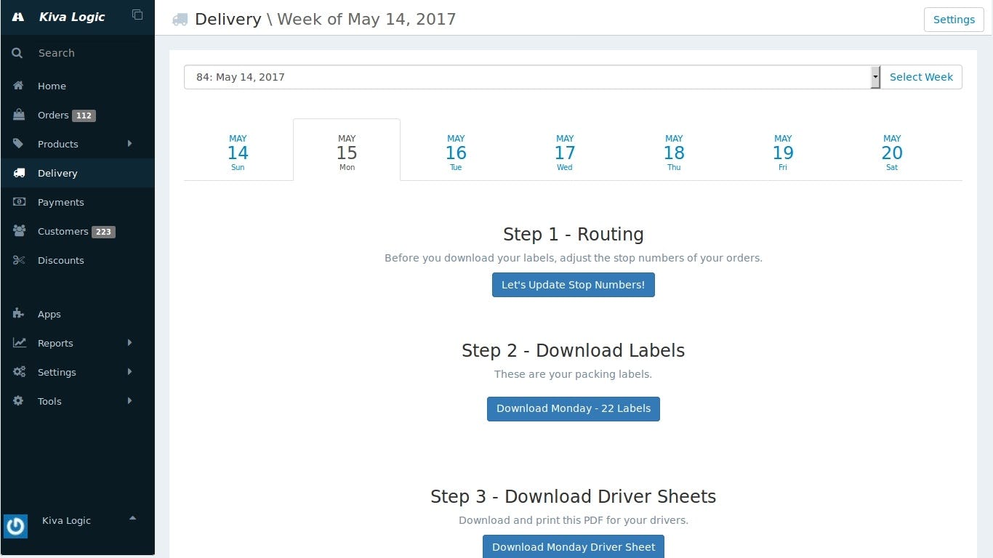Select the Delivery truck icon
This screenshot has width=993, height=558.
click(18, 173)
